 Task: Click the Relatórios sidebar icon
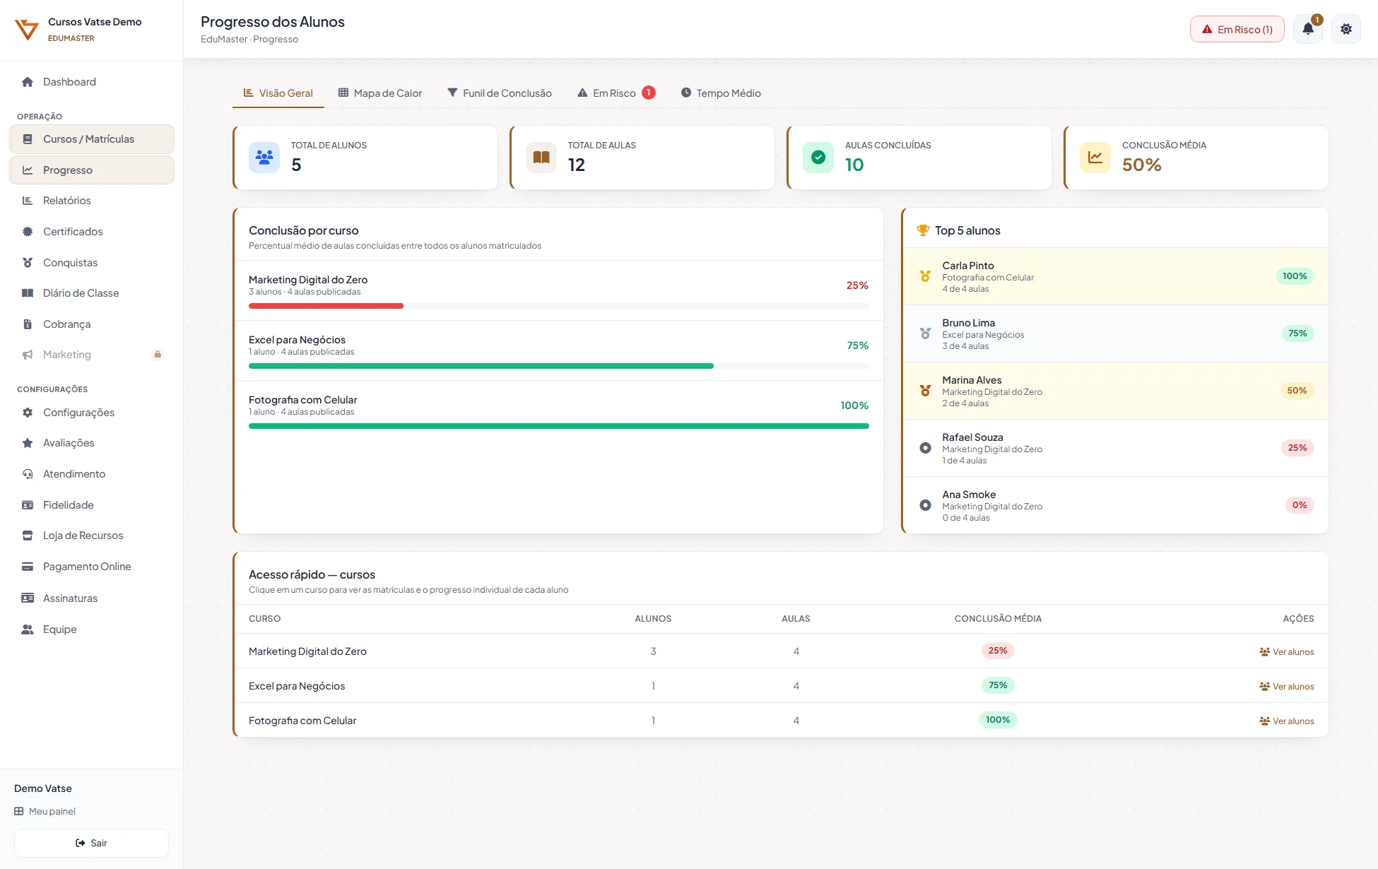pos(28,201)
